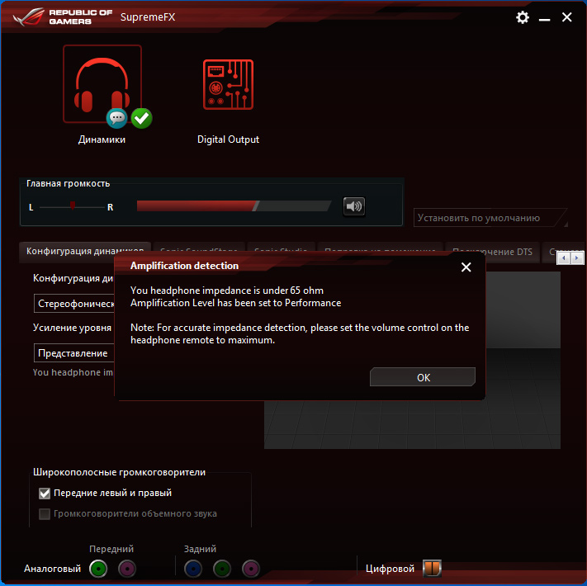Click the front pink analog jack
The height and width of the screenshot is (586, 587).
pos(127,569)
